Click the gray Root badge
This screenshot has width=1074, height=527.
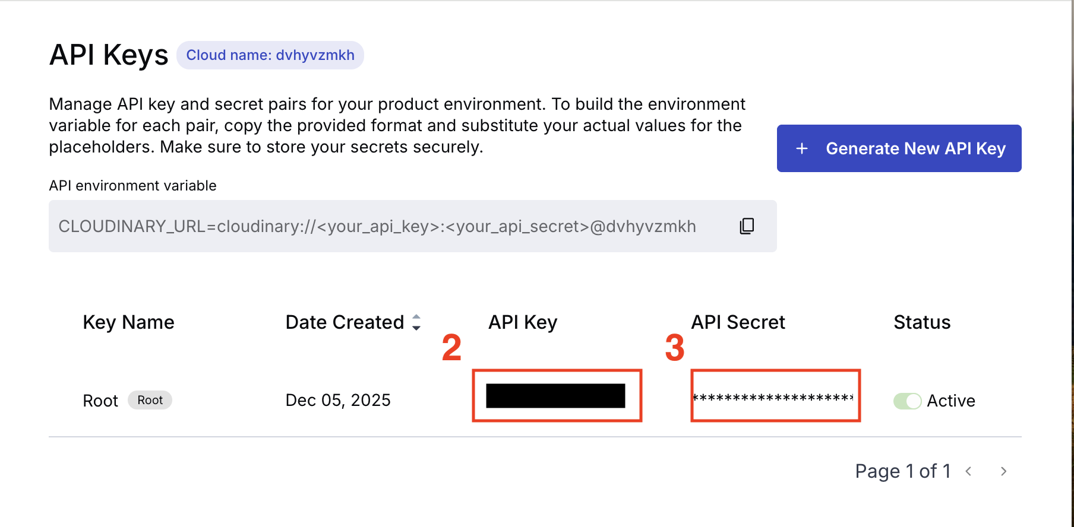(x=150, y=400)
